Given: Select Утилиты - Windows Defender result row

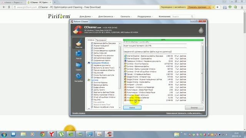Looking at the screenshot, I should pos(155,98).
